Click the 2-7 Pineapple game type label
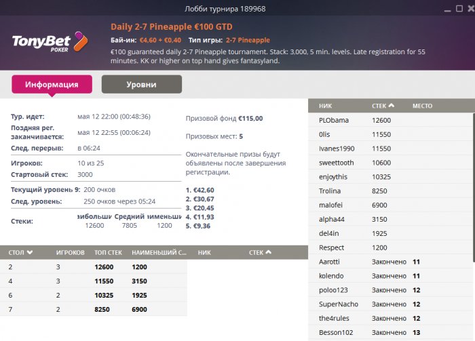This screenshot has height=341, width=475. (248, 41)
